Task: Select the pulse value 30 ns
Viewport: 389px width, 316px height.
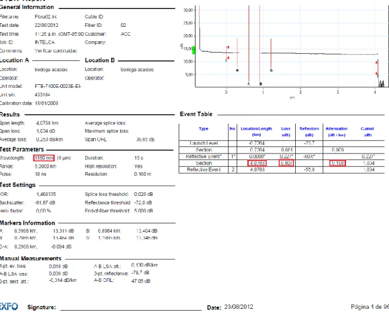Action: click(41, 174)
